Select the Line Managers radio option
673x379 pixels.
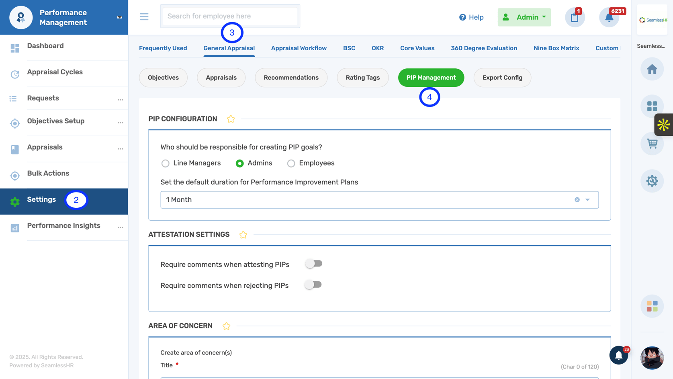point(165,164)
